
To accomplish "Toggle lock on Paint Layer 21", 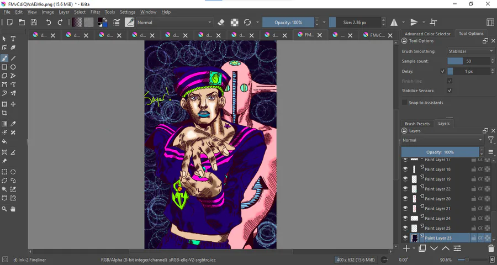I will point(473,209).
